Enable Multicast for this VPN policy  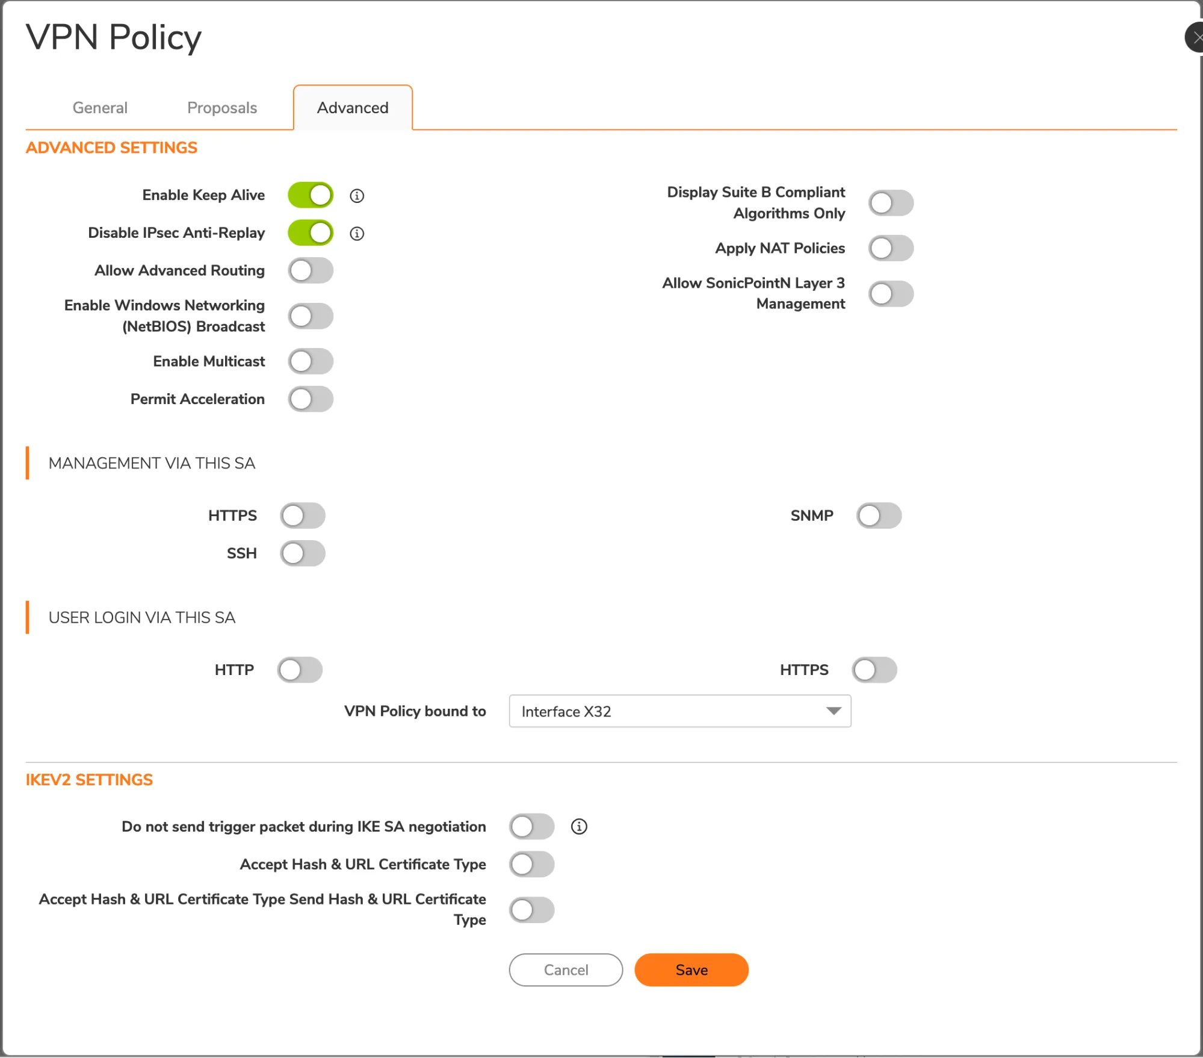coord(311,361)
